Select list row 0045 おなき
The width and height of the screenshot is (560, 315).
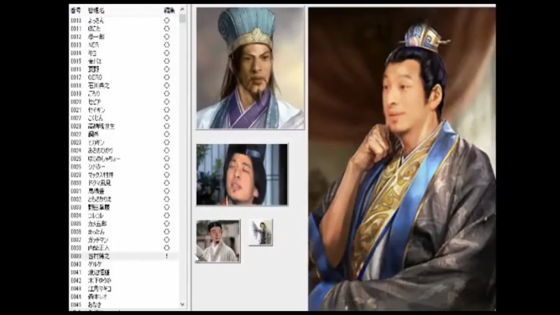click(124, 304)
